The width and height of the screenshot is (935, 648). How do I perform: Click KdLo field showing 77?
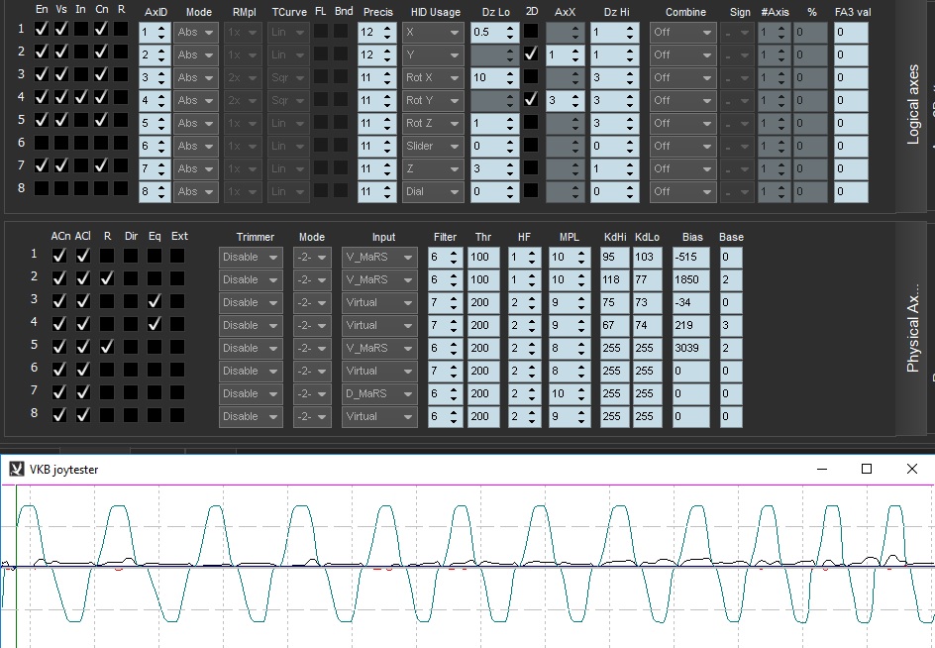coord(647,279)
